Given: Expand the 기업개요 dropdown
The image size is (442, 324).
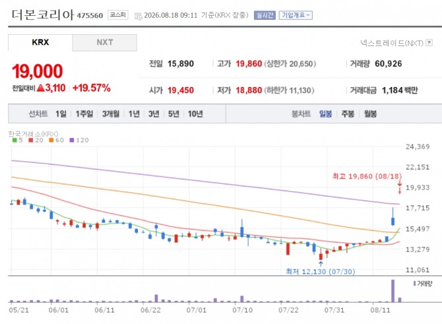Looking at the screenshot, I should [x=296, y=15].
